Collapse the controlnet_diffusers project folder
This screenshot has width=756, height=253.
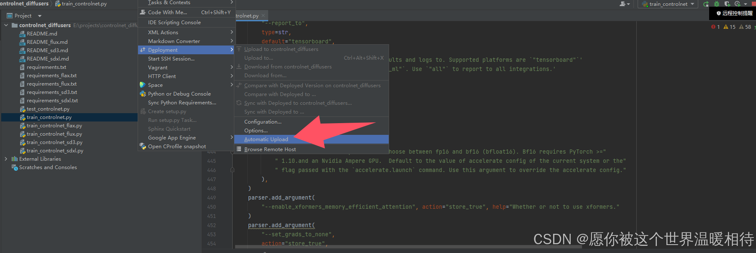[x=6, y=25]
